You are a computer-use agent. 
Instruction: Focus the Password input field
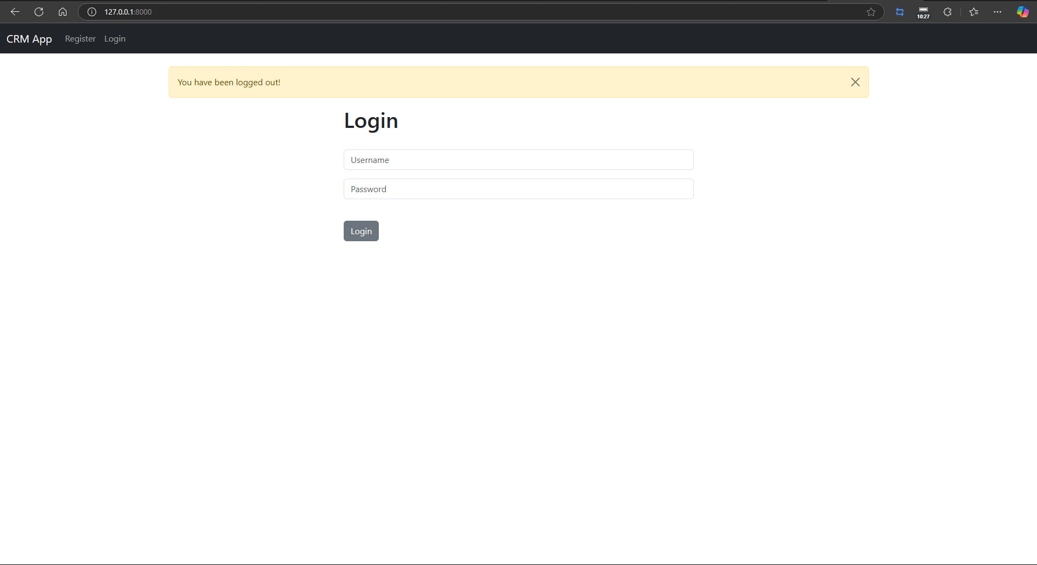[x=519, y=189]
